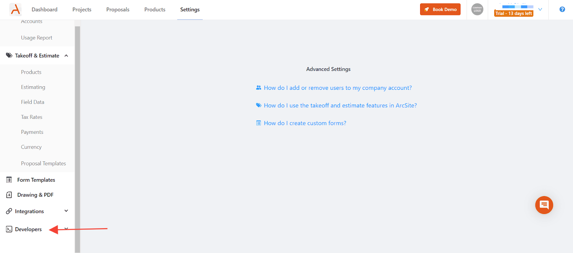Open the Products top navigation tab
The width and height of the screenshot is (573, 253).
pos(155,10)
